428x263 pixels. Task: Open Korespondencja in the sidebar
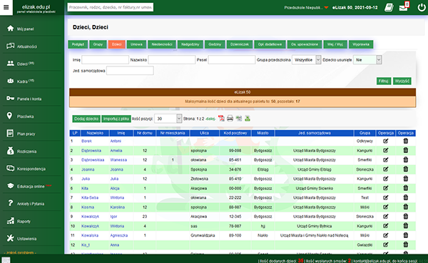[32, 169]
